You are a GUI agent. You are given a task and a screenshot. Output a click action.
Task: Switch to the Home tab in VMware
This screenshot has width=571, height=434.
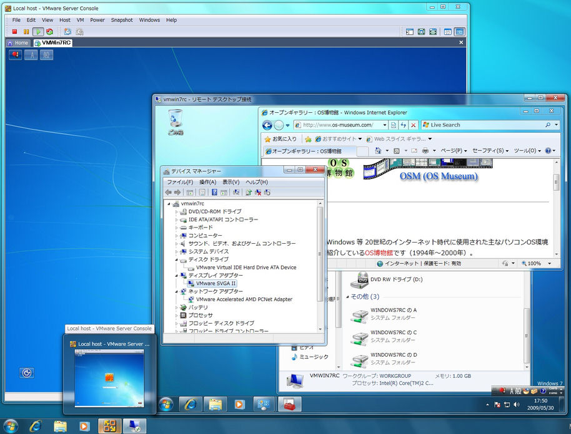(18, 43)
